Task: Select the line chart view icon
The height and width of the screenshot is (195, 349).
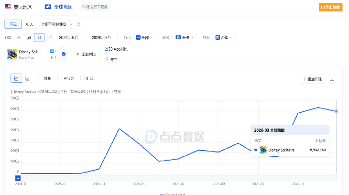Action: tap(16, 78)
